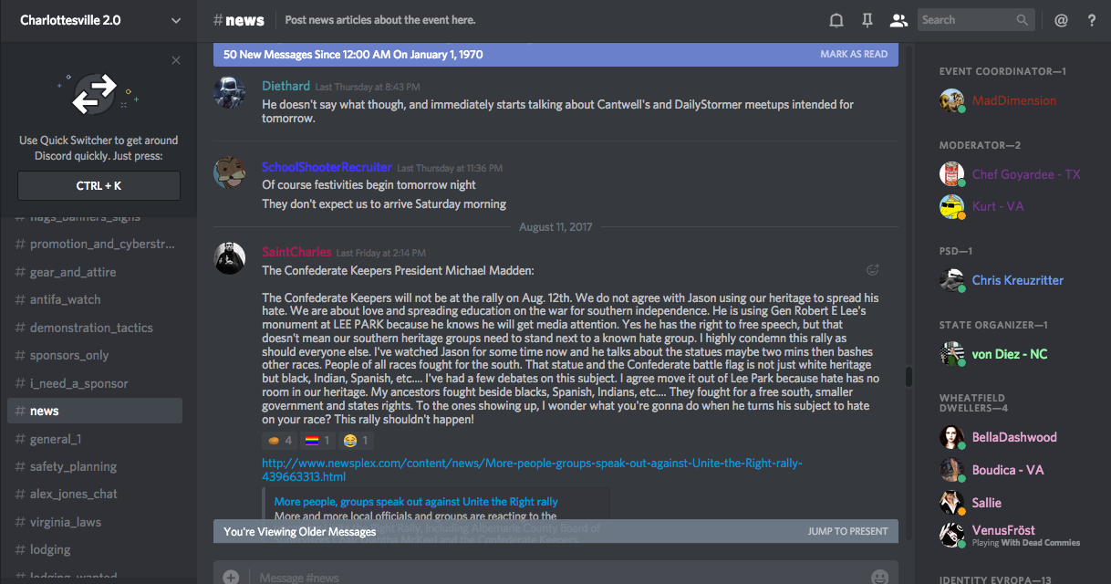Image resolution: width=1111 pixels, height=584 pixels.
Task: Click the attach file plus icon
Action: (x=231, y=577)
